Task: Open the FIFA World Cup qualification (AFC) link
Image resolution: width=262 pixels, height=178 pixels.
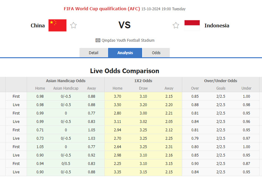Action: (102, 9)
